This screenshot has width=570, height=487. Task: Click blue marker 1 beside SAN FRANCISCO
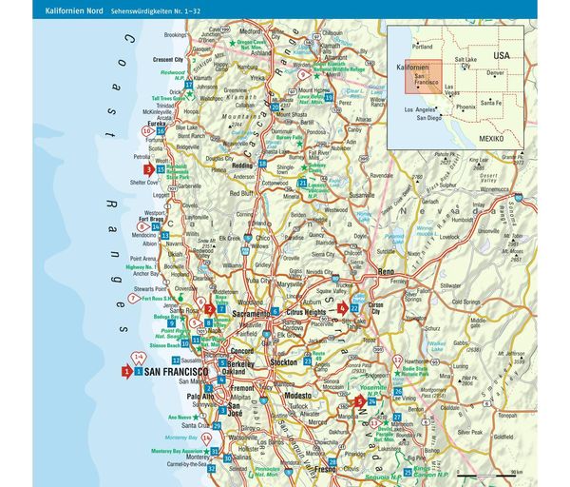(x=139, y=371)
